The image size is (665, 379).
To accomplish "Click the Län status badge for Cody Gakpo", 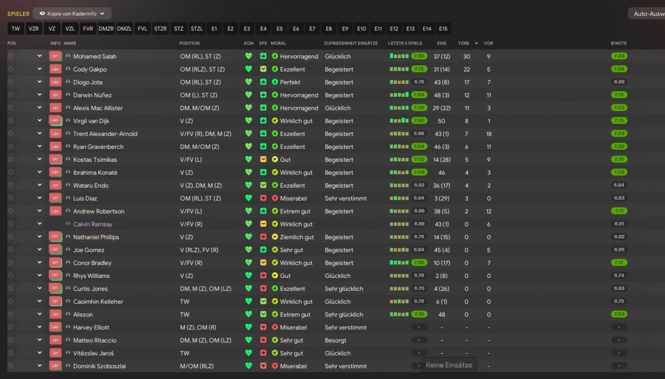I will [x=55, y=69].
